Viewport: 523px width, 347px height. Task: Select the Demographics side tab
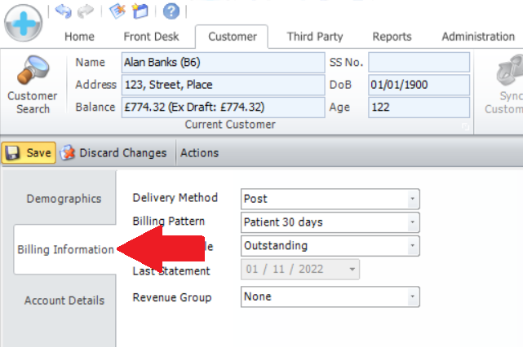64,199
